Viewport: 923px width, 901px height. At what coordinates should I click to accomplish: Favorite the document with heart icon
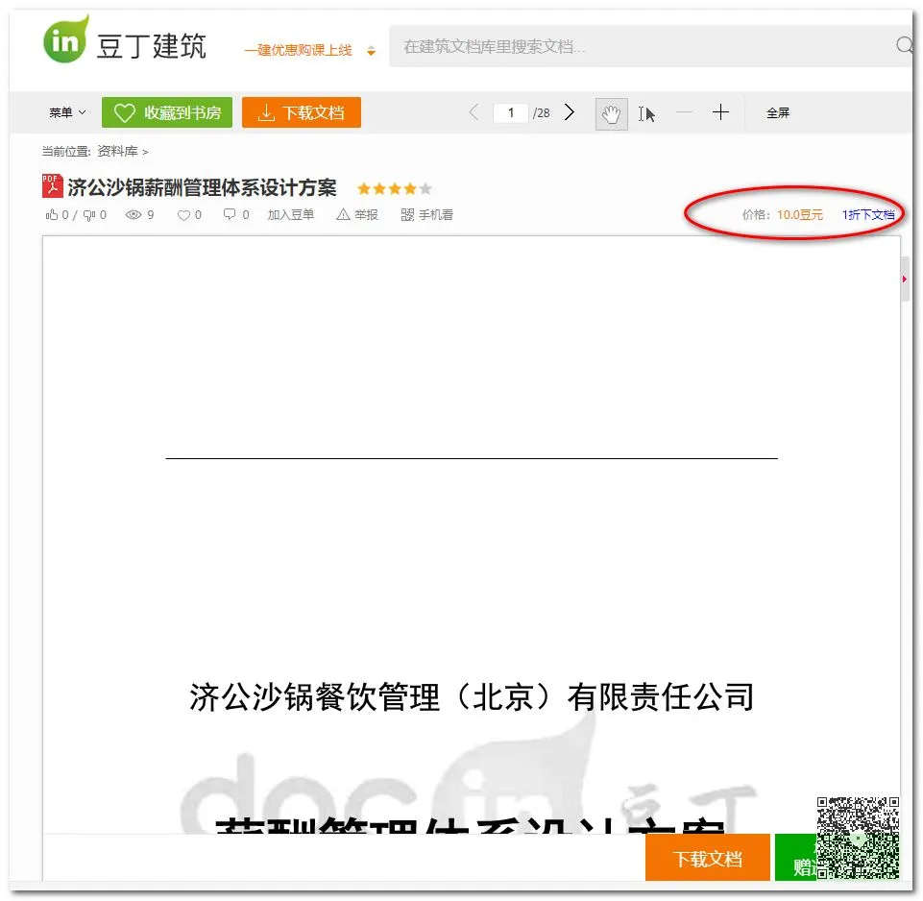(x=183, y=215)
